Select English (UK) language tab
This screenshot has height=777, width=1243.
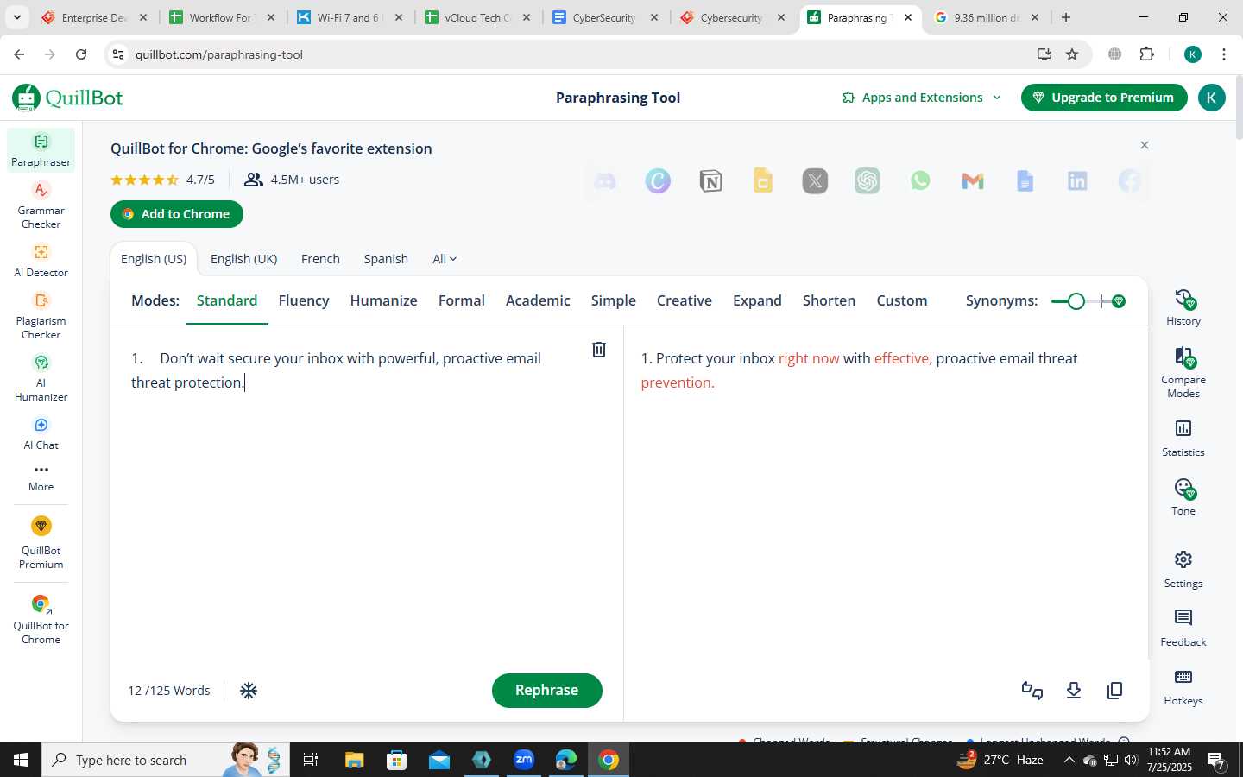pyautogui.click(x=243, y=259)
